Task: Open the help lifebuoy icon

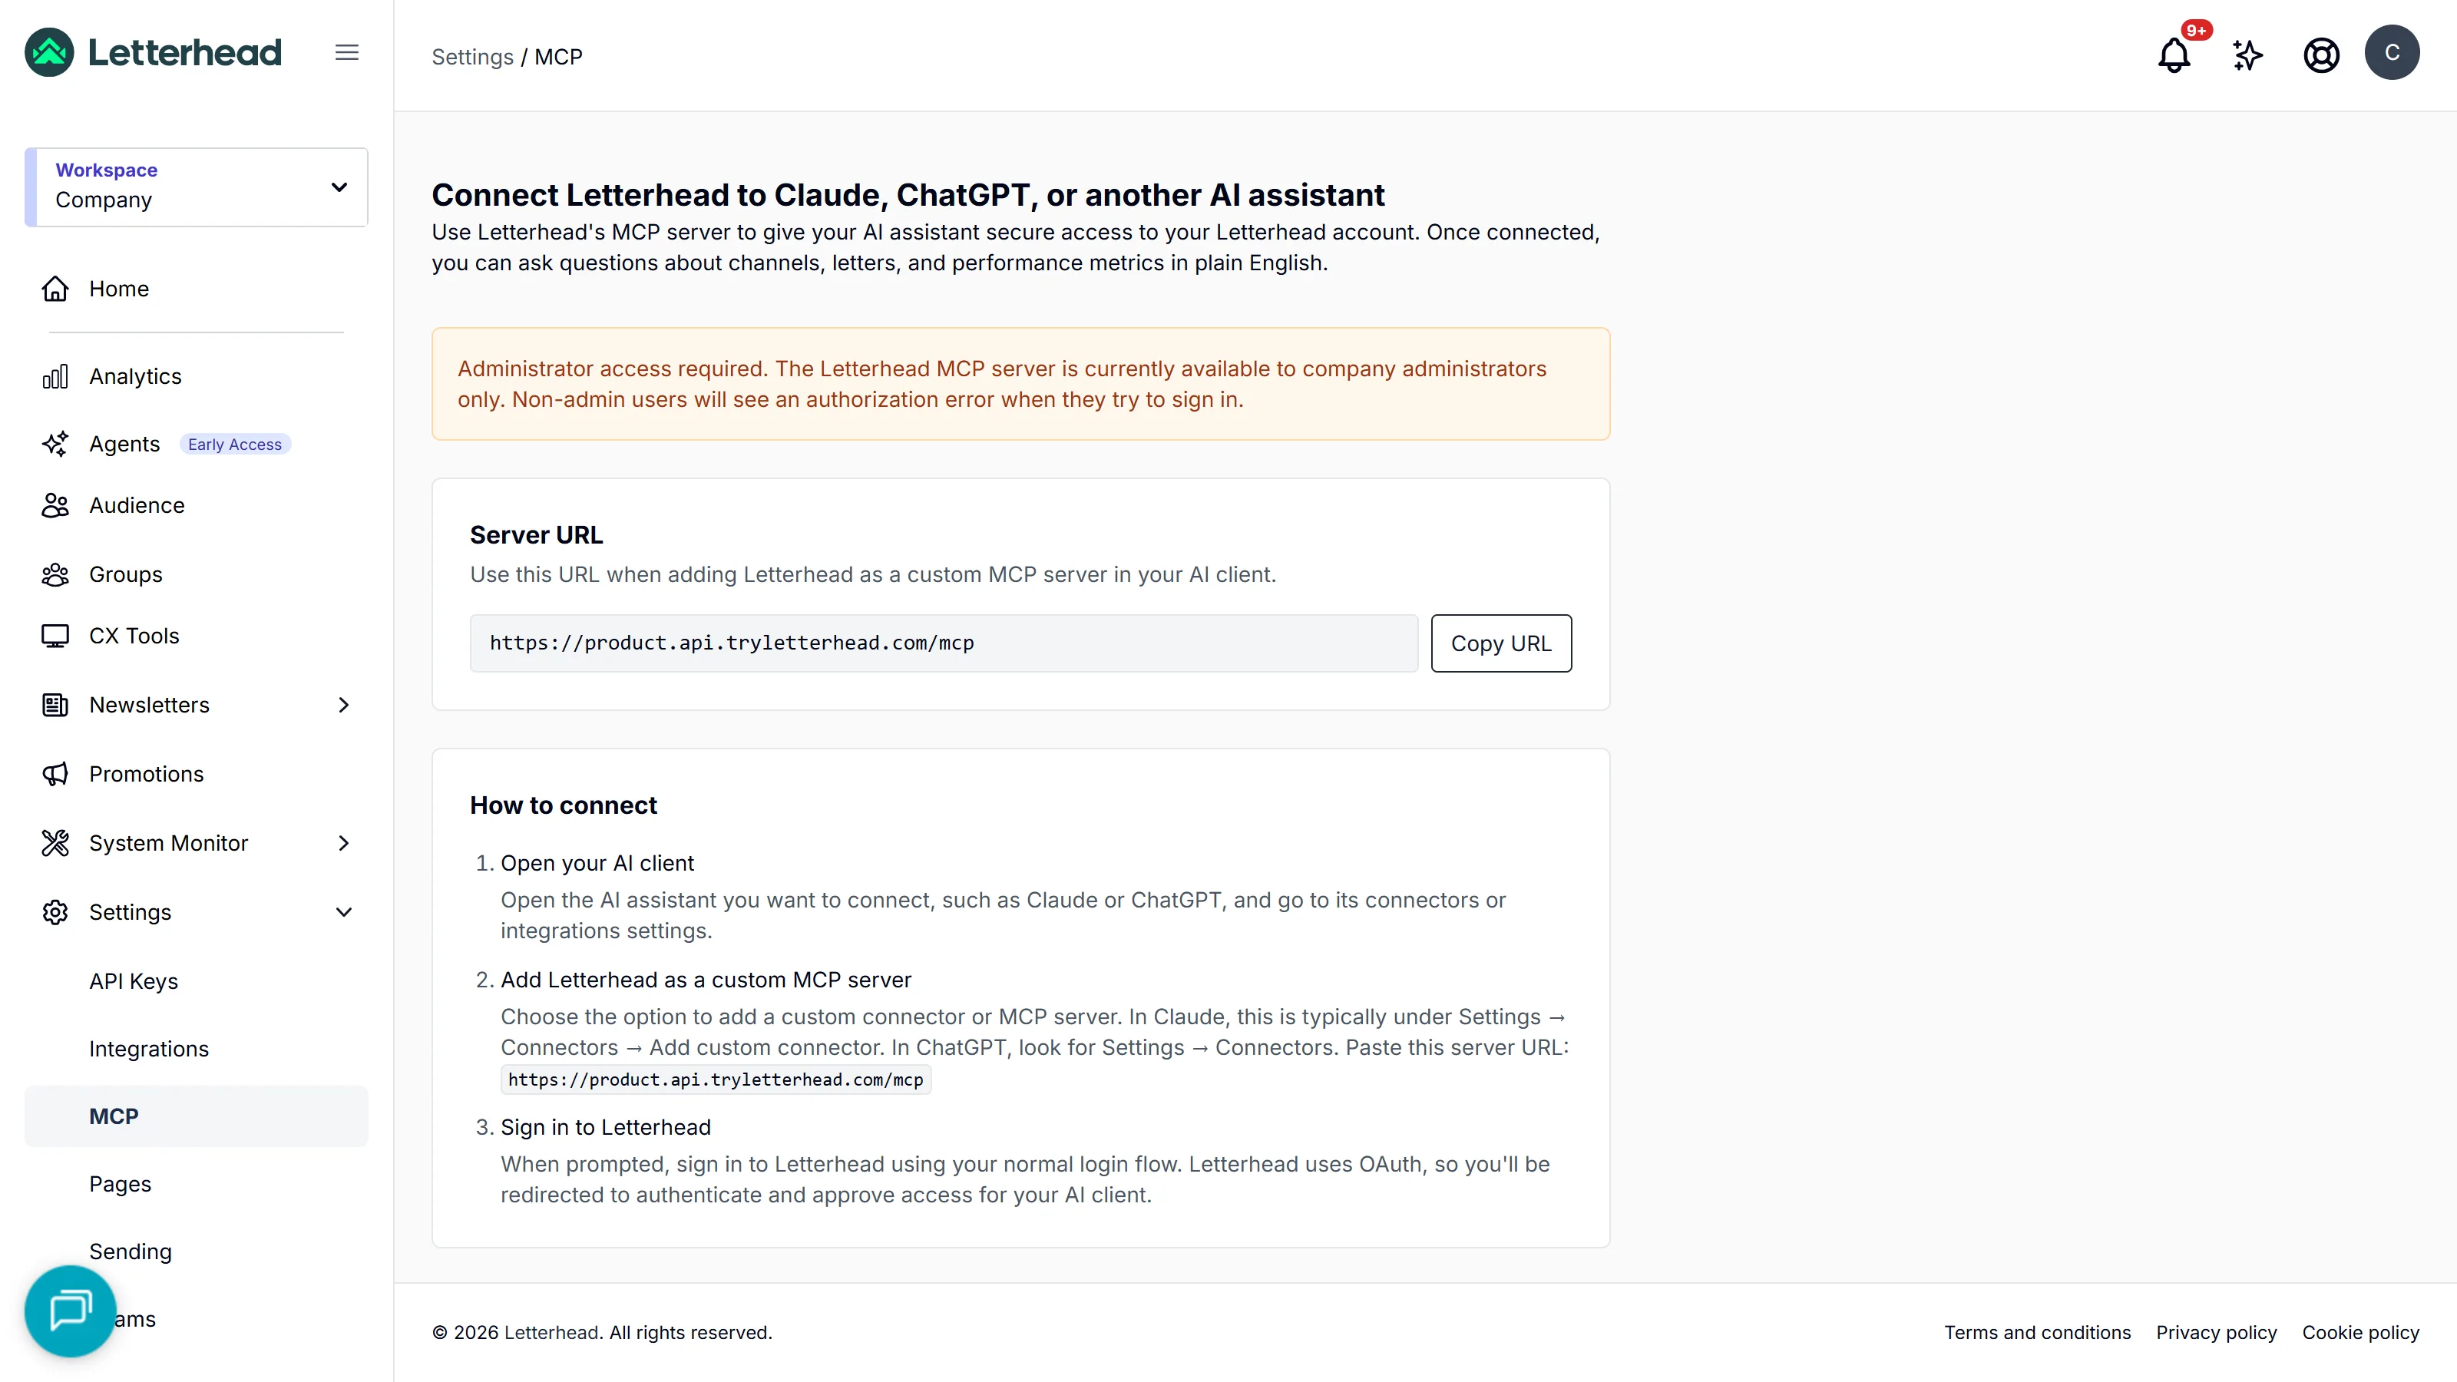Action: [x=2320, y=55]
